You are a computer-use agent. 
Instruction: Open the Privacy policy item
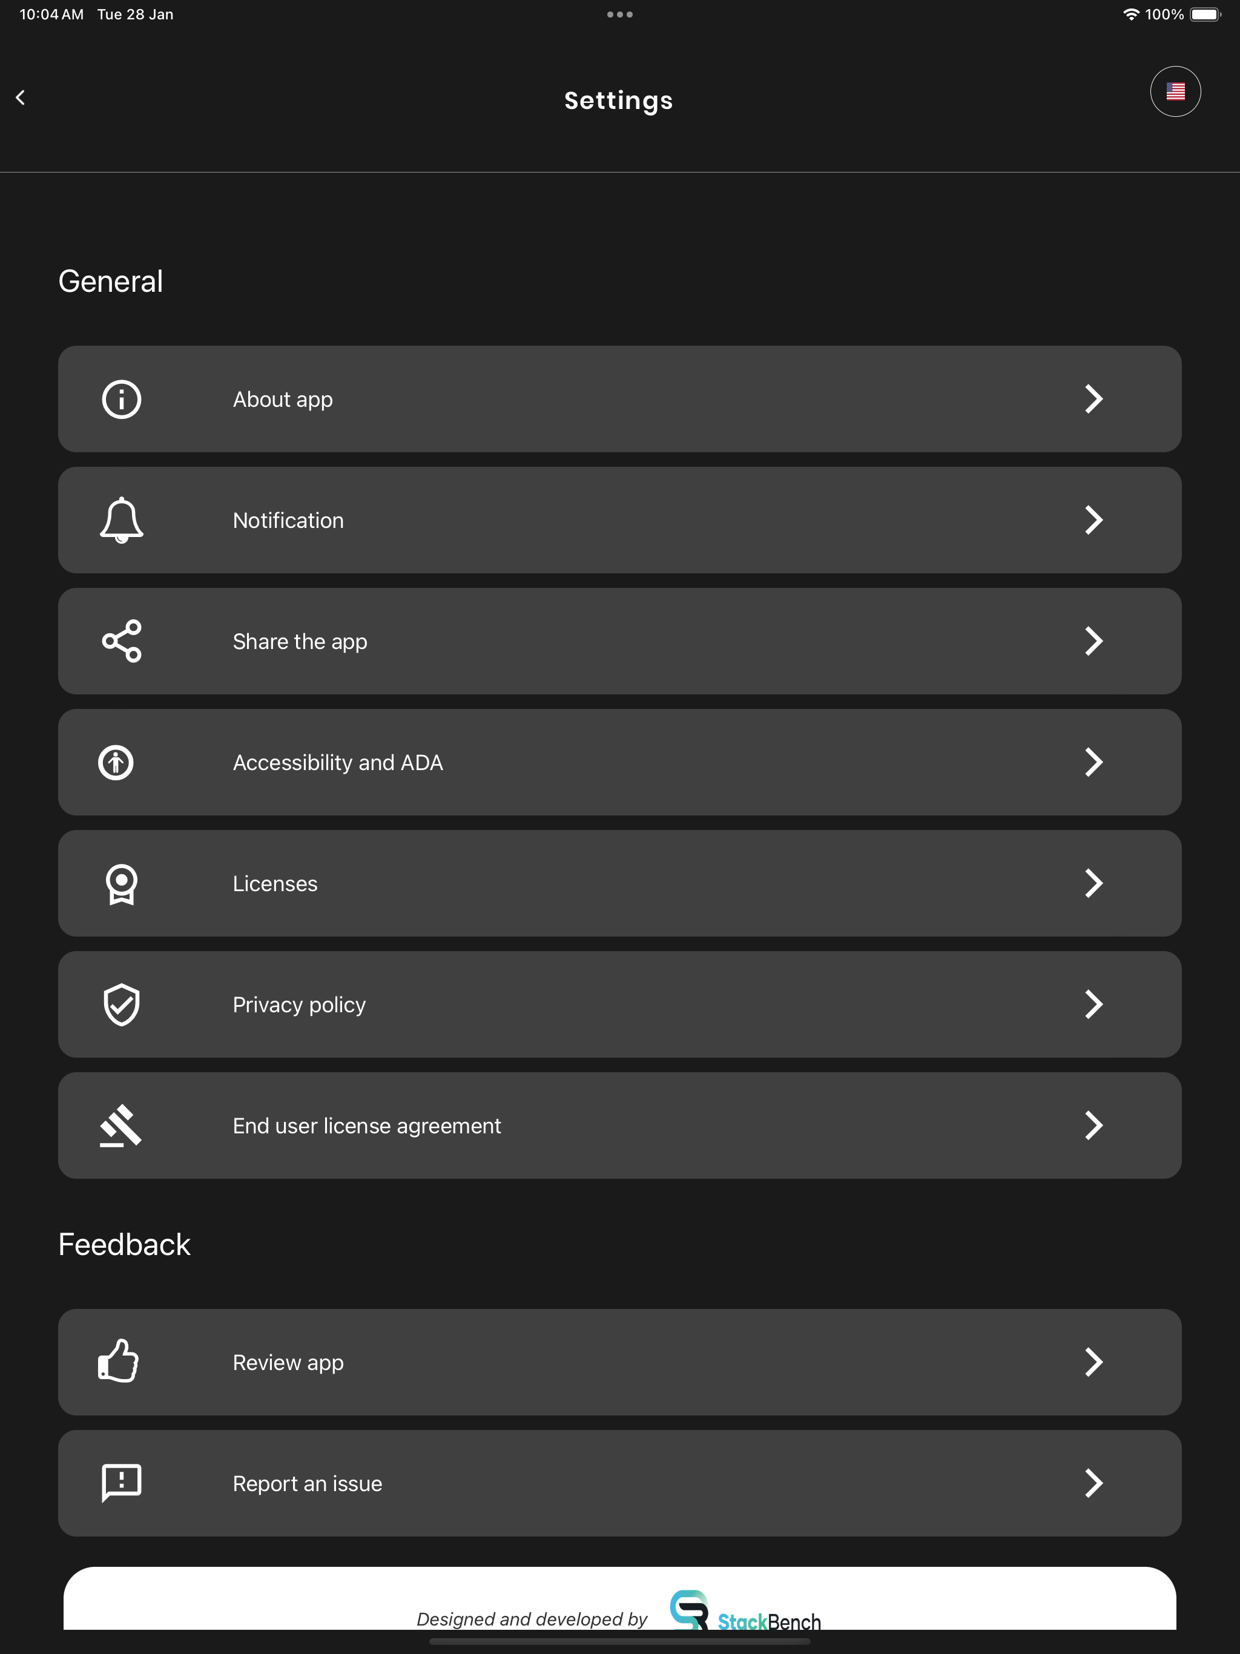(x=620, y=1004)
